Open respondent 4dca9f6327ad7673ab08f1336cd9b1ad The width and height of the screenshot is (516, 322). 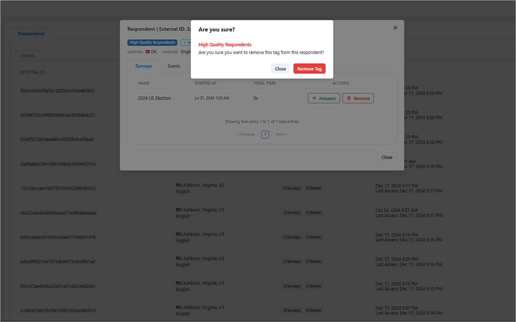point(58,262)
